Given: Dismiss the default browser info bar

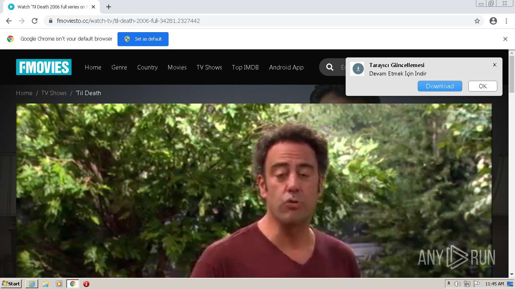Looking at the screenshot, I should click(x=505, y=39).
